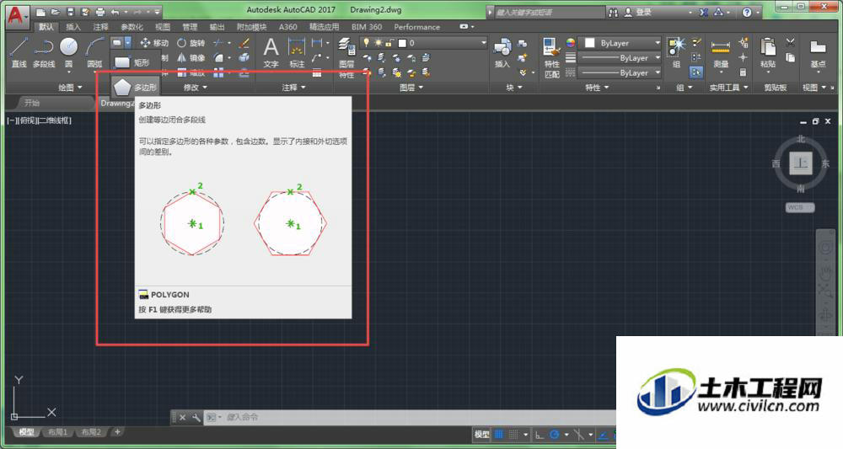Open the Text (文字) tool

pos(271,52)
